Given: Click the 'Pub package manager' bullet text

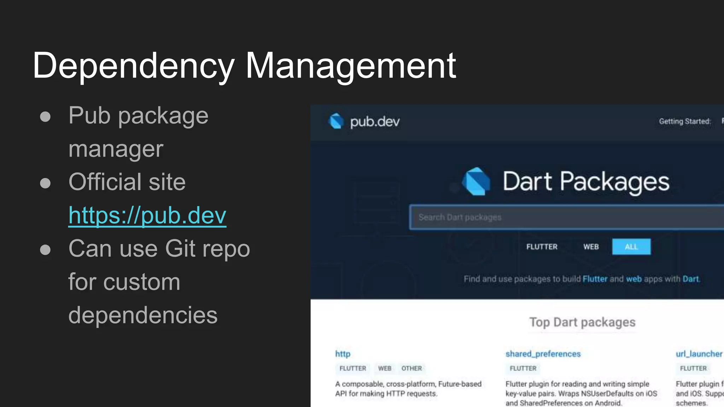Looking at the screenshot, I should click(138, 132).
